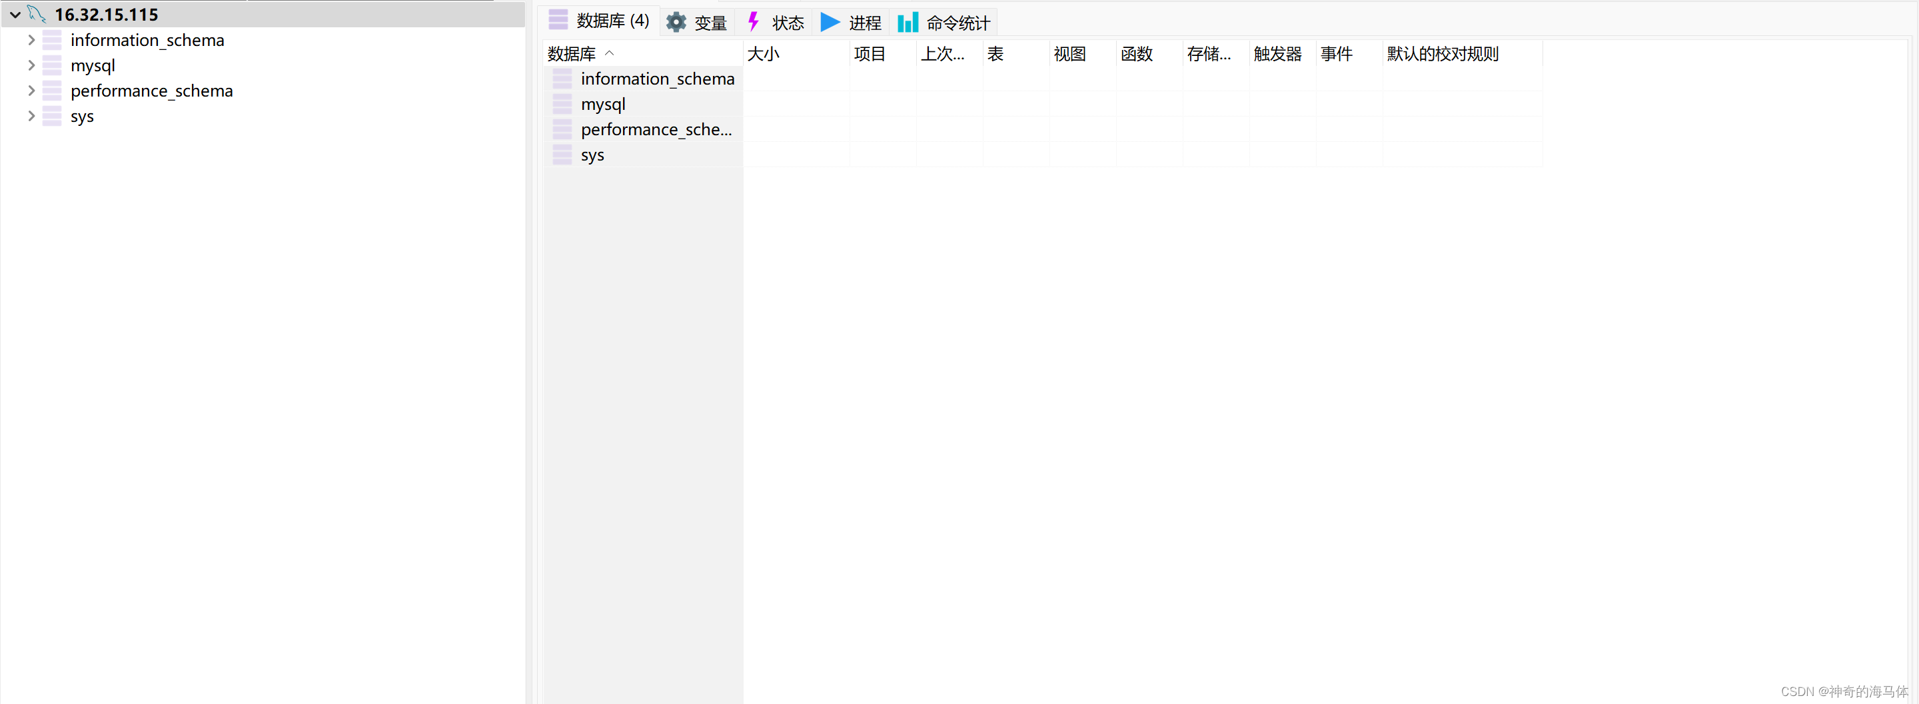Select performance_sche... row in database list

coord(1043,130)
